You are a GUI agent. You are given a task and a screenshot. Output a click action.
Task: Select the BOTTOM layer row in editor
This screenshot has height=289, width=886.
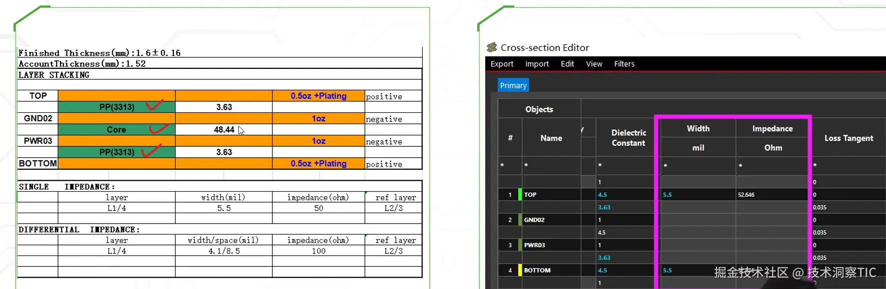tap(692, 270)
